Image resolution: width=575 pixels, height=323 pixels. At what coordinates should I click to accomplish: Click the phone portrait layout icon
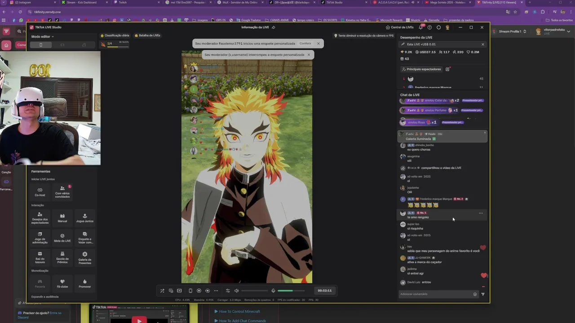tap(190, 291)
